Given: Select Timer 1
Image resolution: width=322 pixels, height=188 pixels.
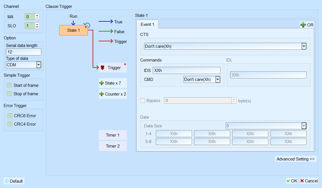Looking at the screenshot, I should click(x=113, y=135).
